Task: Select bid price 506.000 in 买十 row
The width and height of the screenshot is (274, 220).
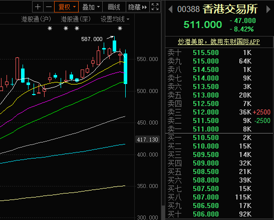Action: [x=206, y=214]
